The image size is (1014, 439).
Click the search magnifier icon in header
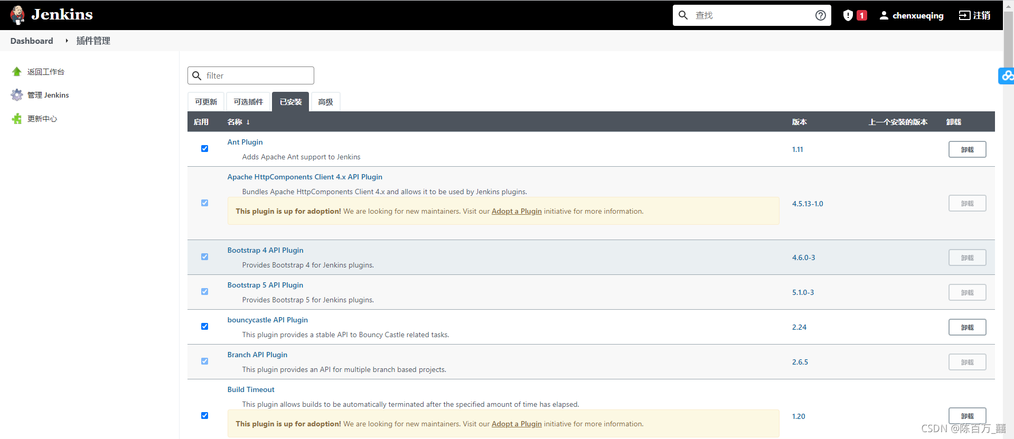(x=683, y=15)
